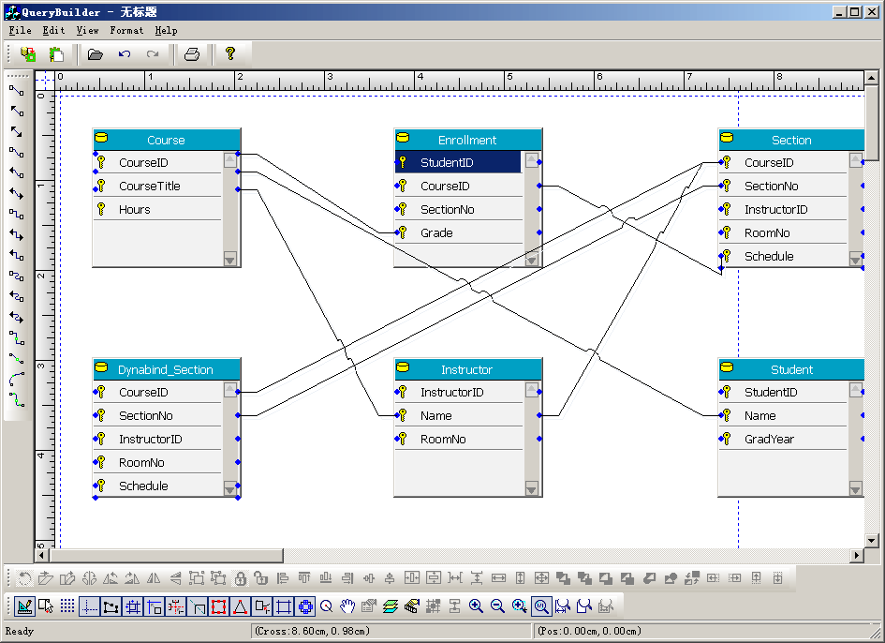Image resolution: width=885 pixels, height=643 pixels.
Task: Click the Undo arrow icon
Action: [x=124, y=54]
